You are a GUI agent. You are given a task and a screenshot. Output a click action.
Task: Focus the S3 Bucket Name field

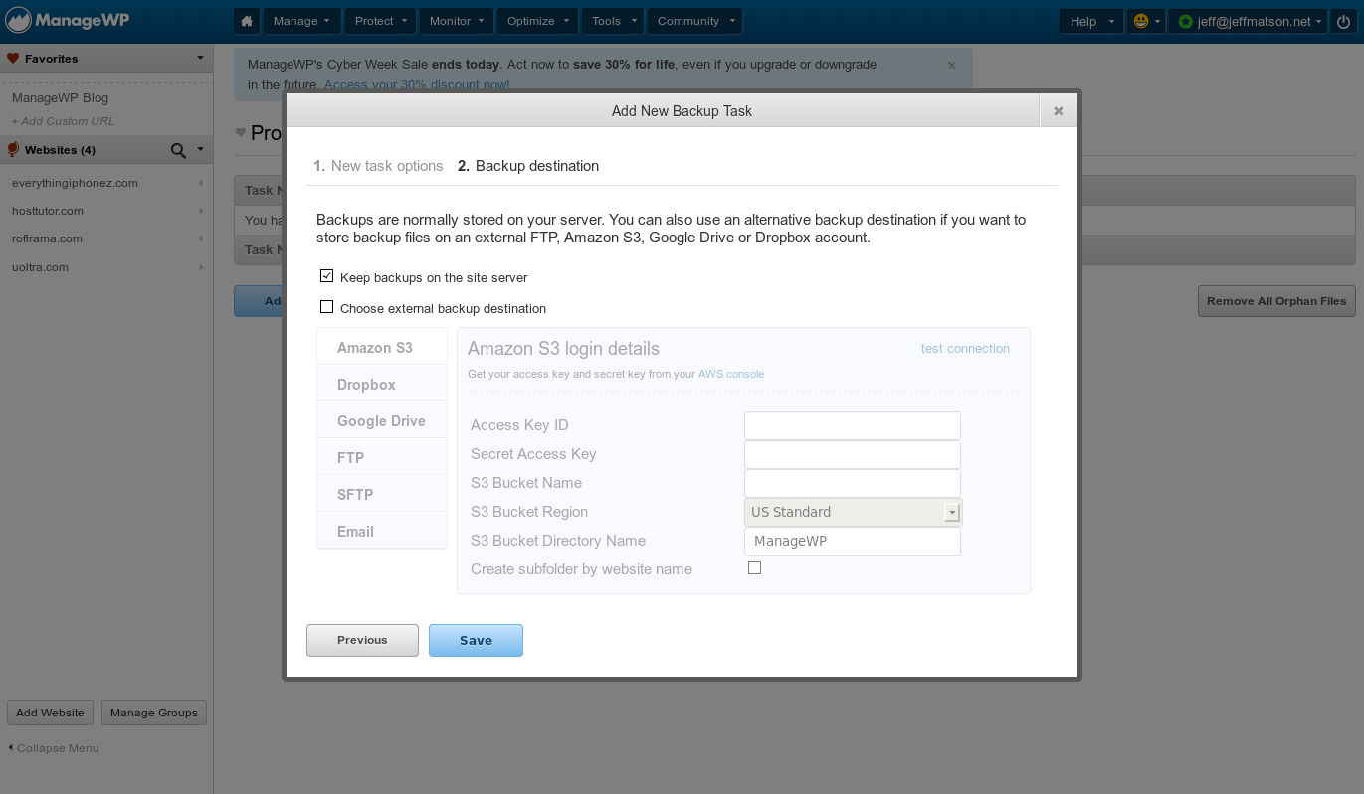853,483
